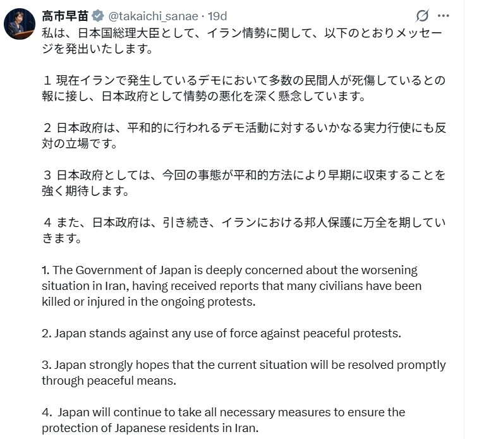Open the post's more options ellipsis

[444, 15]
